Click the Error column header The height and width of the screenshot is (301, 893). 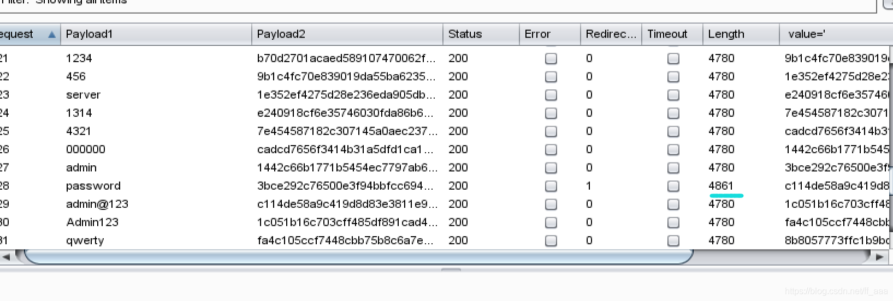coord(549,34)
